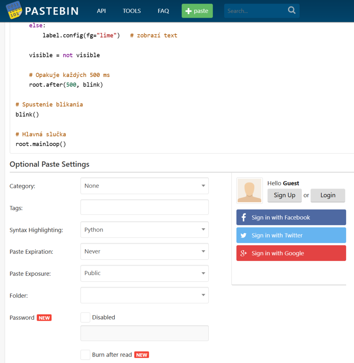
Task: Click the Facebook icon on sign-in button
Action: [x=244, y=217]
